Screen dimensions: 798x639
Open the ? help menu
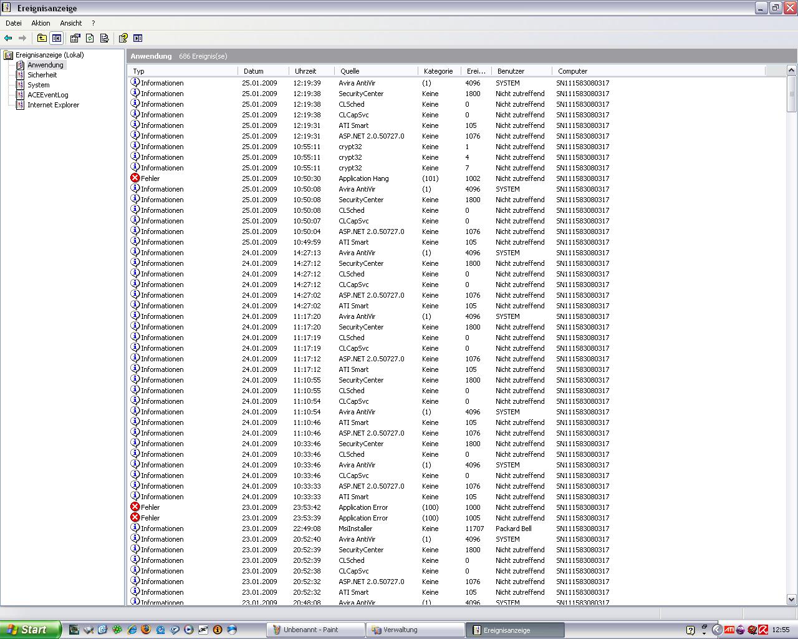[94, 23]
